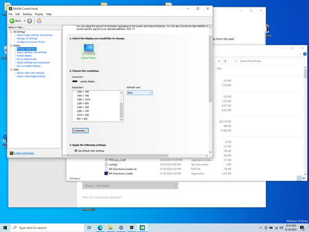Open the File menu

click(x=11, y=14)
